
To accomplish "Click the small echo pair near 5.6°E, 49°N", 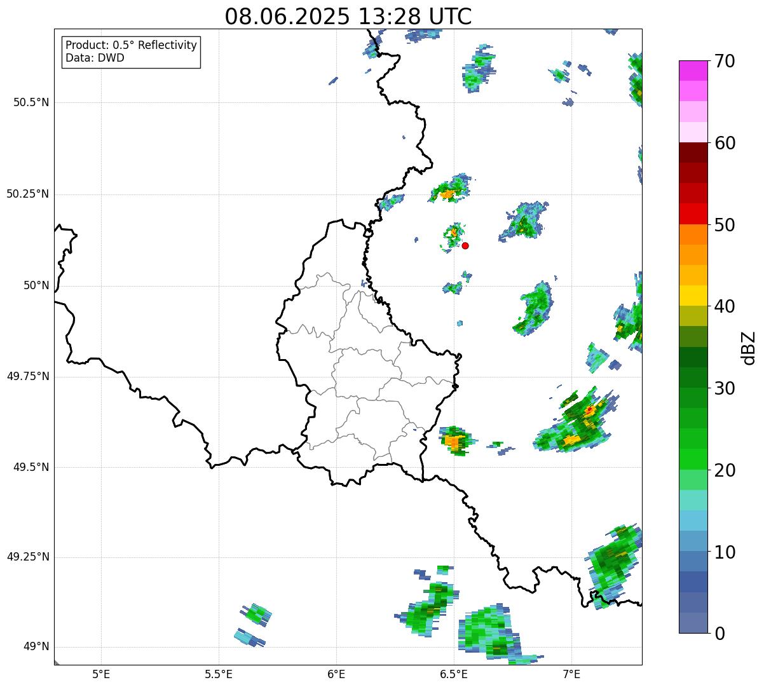I will [254, 625].
